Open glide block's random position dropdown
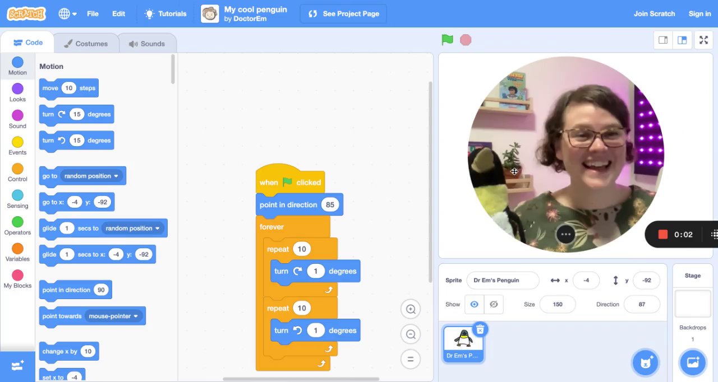The image size is (718, 382). coord(133,228)
